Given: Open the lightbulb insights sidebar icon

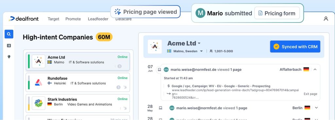Looking at the screenshot, I should click(x=9, y=57).
